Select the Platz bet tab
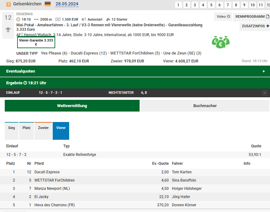 click(x=27, y=131)
